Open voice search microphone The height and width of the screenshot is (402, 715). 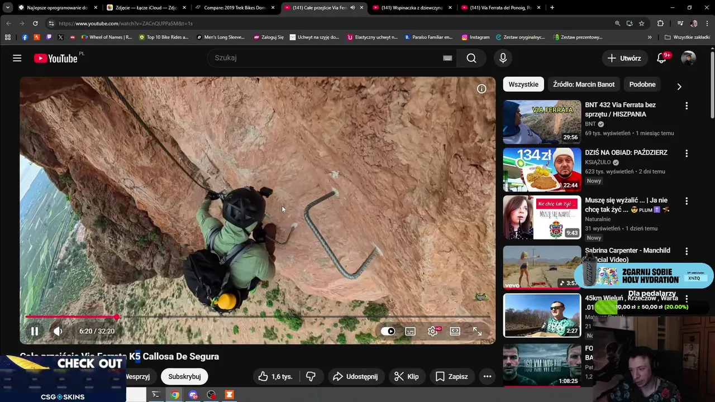(503, 58)
